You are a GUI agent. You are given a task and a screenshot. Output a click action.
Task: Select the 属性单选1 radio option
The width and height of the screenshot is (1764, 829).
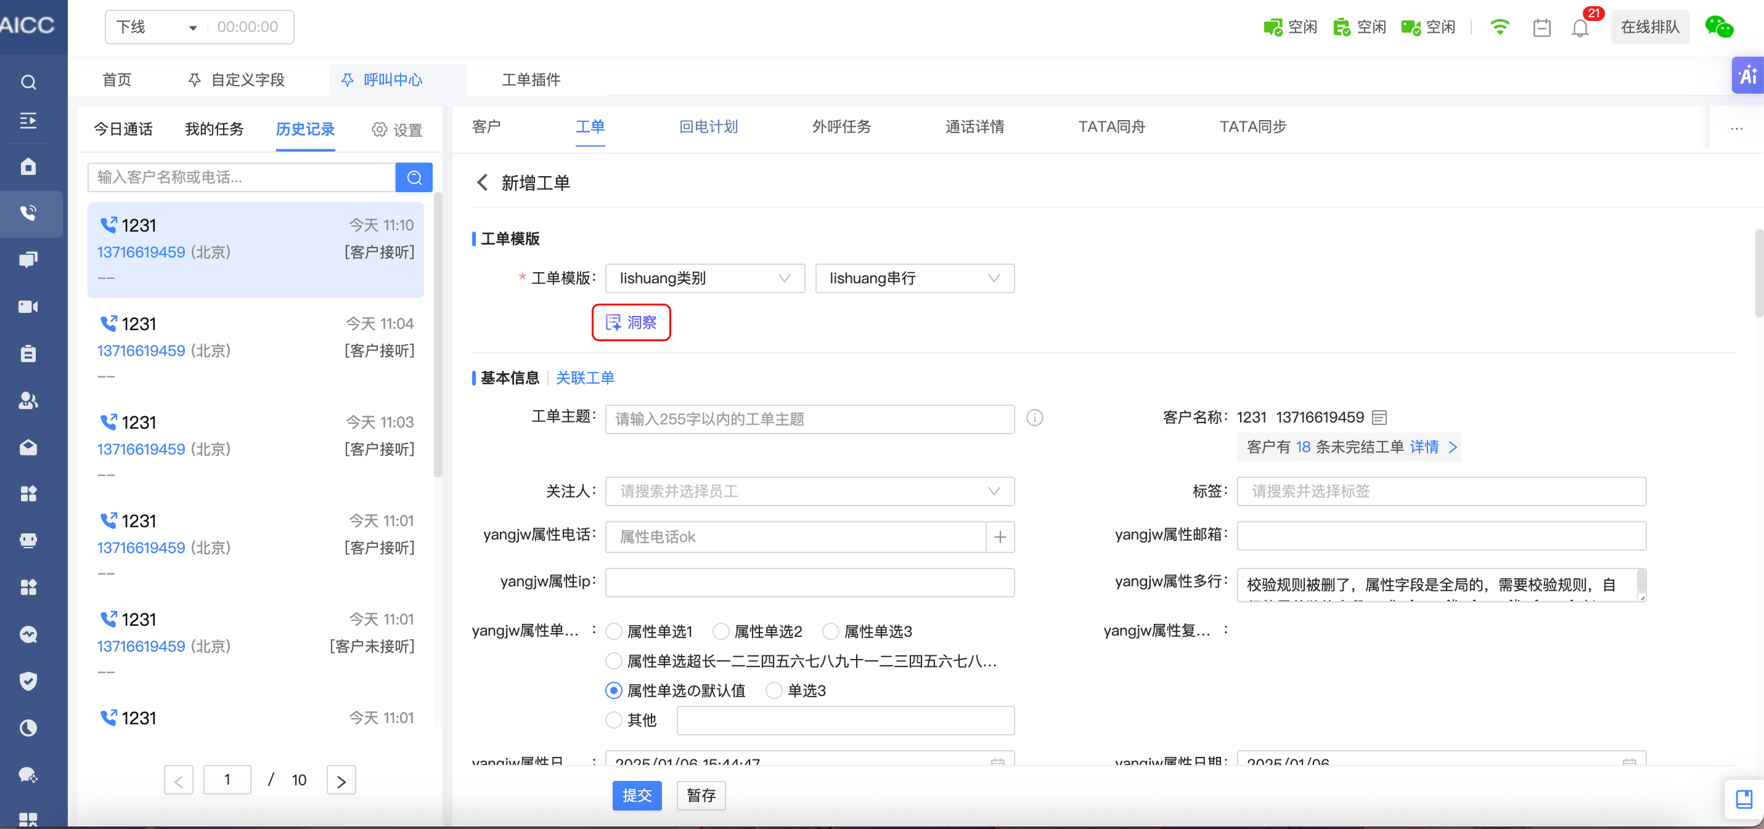click(615, 631)
